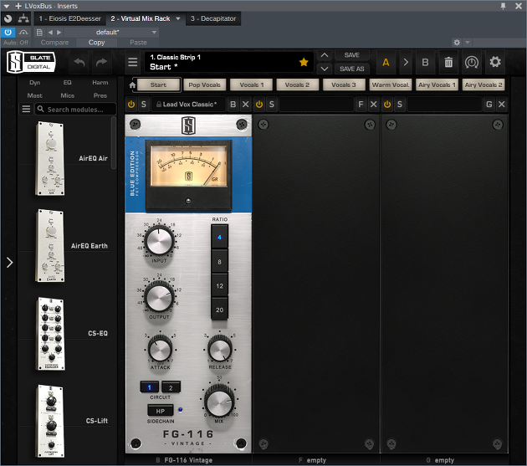Click the trash icon to delete
The image size is (527, 466).
click(448, 62)
